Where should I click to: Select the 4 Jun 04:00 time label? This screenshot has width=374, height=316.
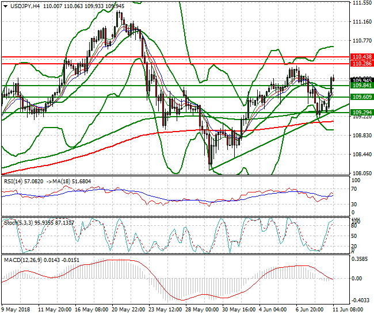pos(273,310)
